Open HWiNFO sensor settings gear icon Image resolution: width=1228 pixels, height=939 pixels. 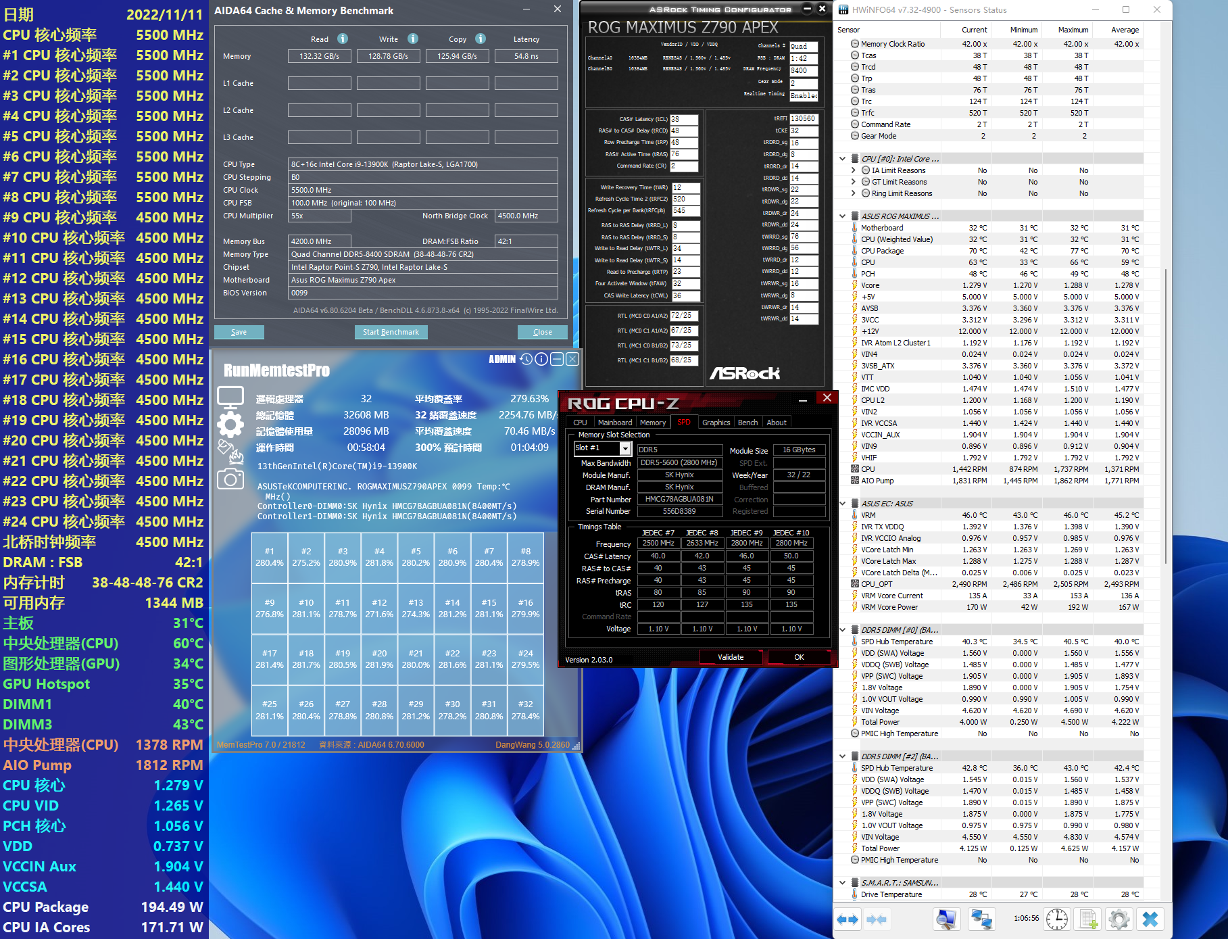point(1119,919)
